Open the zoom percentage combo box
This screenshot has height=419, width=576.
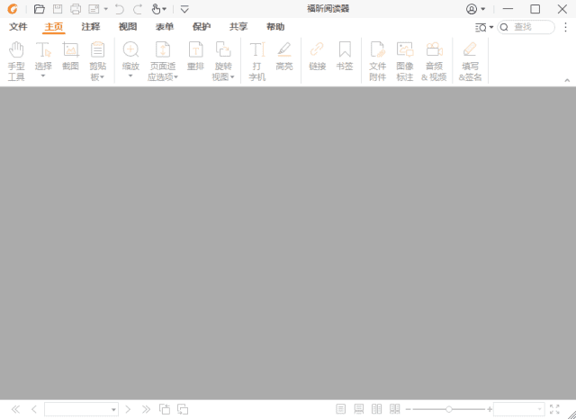click(x=518, y=409)
